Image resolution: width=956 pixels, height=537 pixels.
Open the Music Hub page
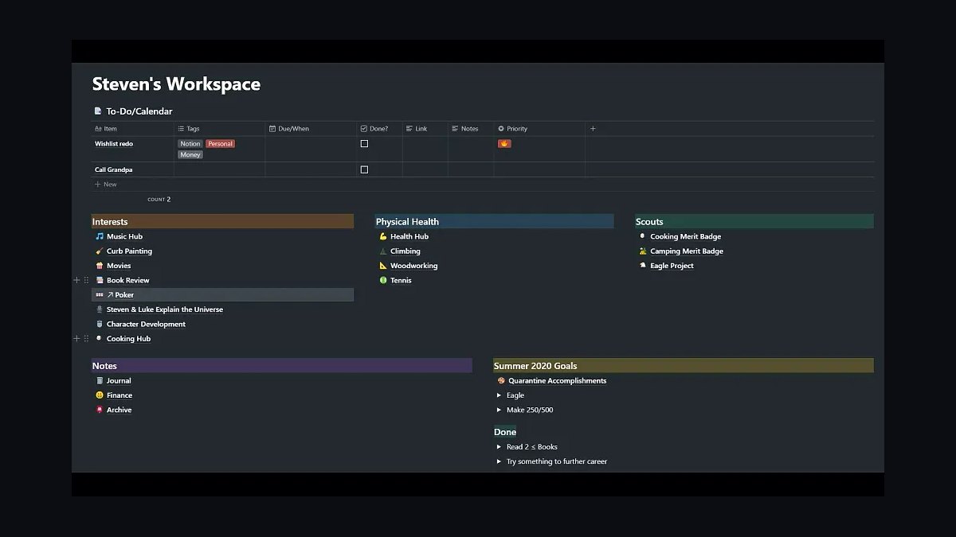(124, 236)
